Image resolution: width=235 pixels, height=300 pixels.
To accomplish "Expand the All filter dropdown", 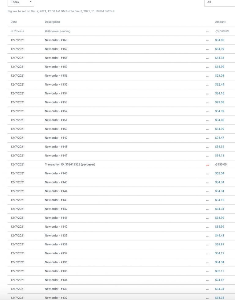I will point(219,2).
